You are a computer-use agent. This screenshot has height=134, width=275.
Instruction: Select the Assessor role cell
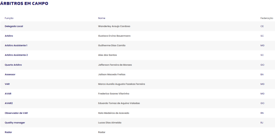click(x=10, y=75)
